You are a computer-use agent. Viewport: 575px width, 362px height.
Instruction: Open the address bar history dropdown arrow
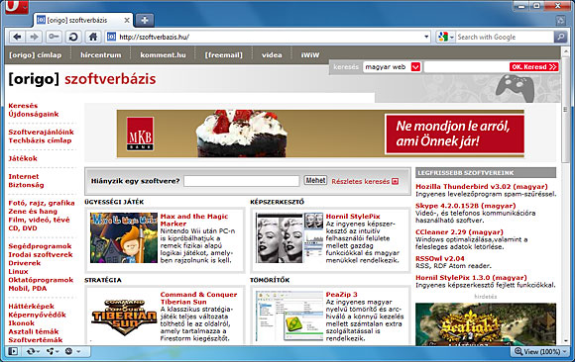click(426, 37)
